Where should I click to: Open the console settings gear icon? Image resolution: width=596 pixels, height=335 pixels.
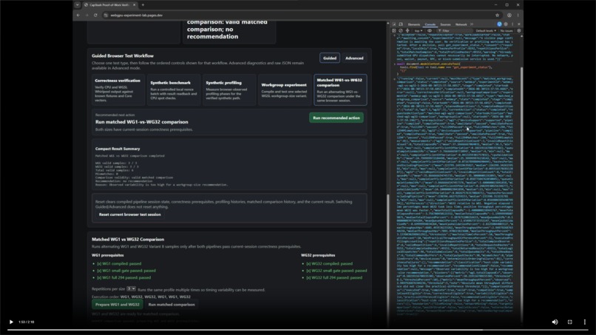click(519, 31)
